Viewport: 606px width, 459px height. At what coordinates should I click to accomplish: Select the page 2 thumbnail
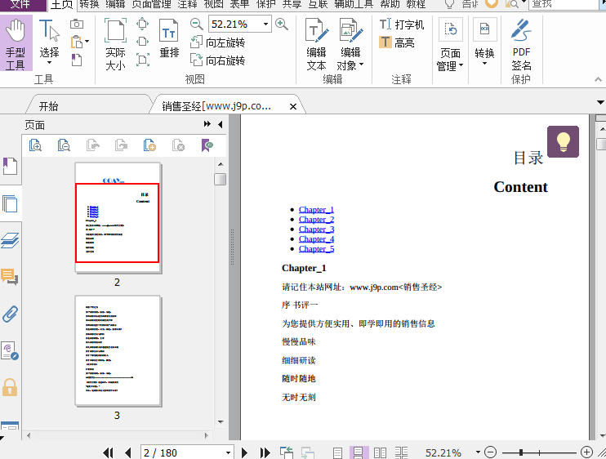pos(118,218)
